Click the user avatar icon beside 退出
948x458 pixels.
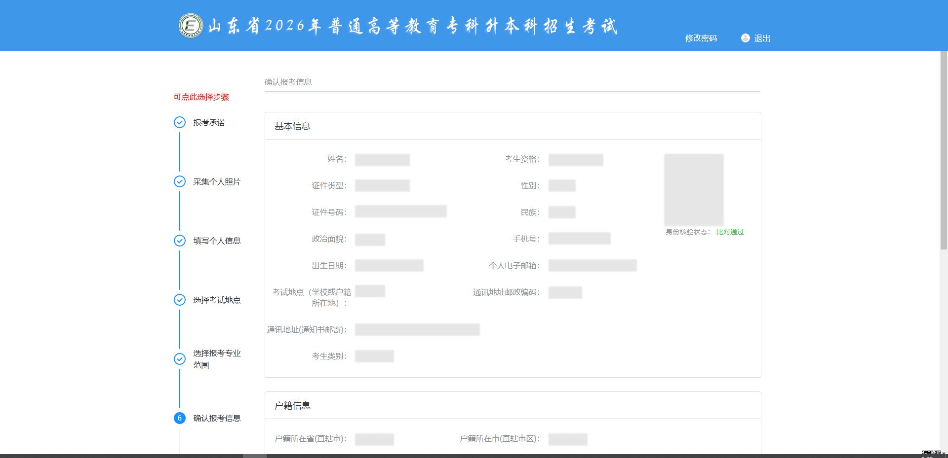(745, 38)
